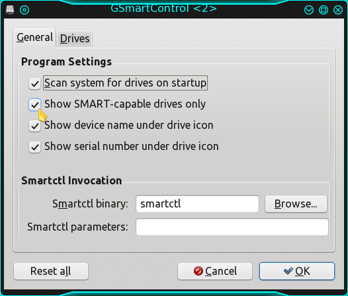348x296 pixels.
Task: Click the red cancel icon on the Cancel button
Action: [198, 271]
